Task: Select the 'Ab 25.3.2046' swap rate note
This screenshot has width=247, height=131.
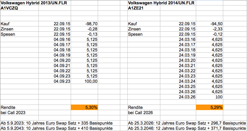Action: [187, 128]
